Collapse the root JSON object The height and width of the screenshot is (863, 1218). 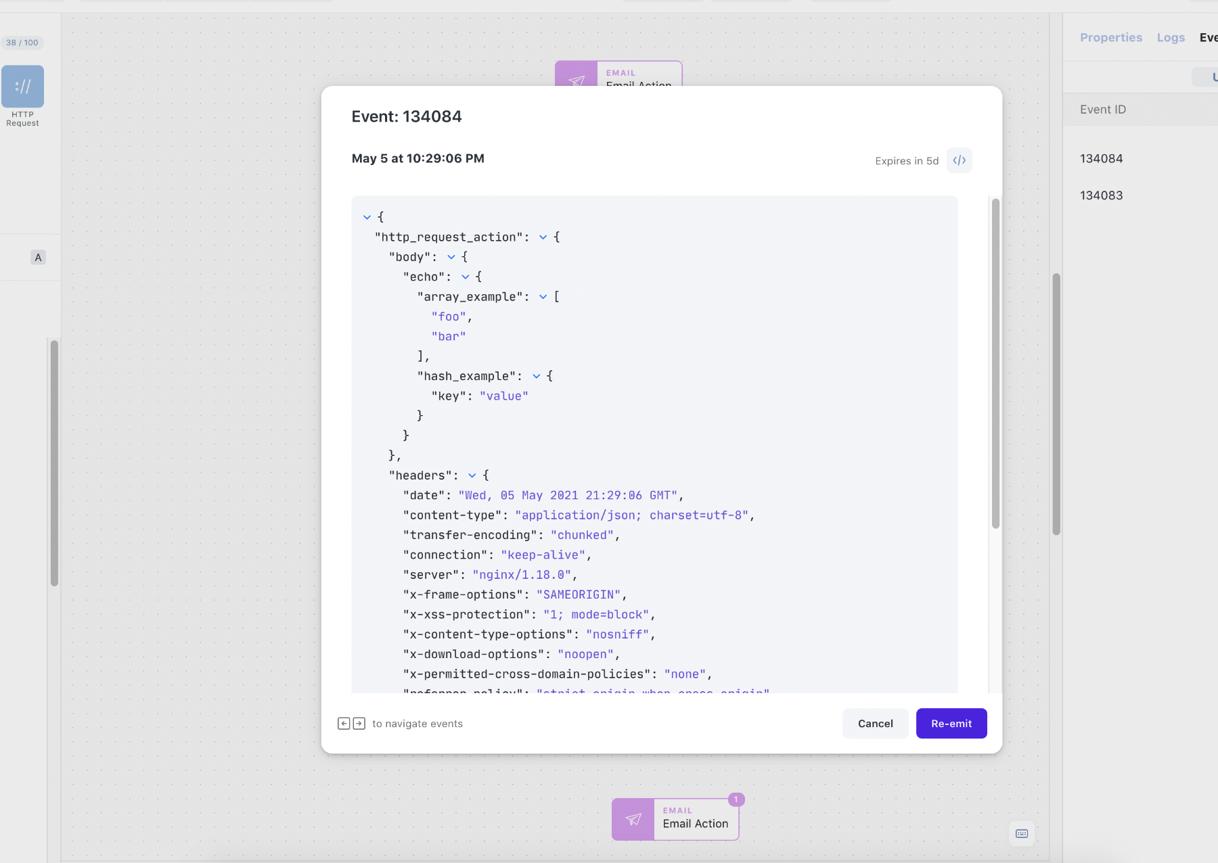[367, 217]
